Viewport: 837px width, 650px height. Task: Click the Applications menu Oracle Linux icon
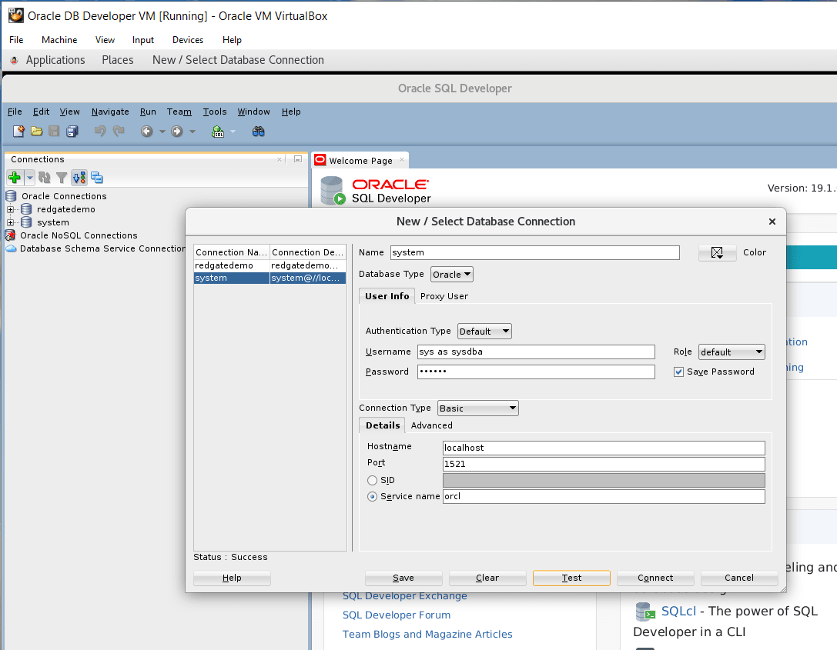tap(14, 60)
